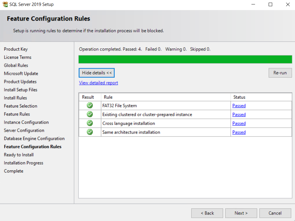
Task: Click the Operation completed status text
Action: (x=145, y=49)
